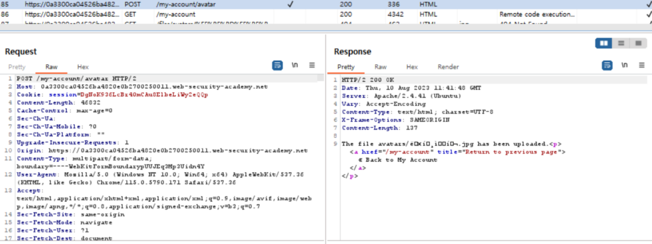Switch to stacked top-bottom layout view
The image size is (652, 244).
point(621,43)
